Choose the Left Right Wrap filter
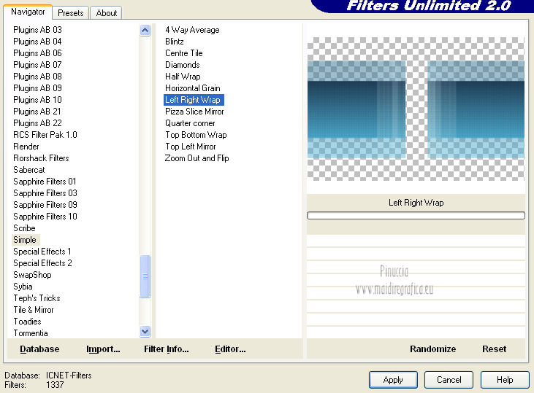This screenshot has width=534, height=393. pyautogui.click(x=193, y=100)
